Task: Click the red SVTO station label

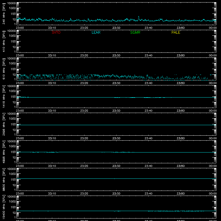Action: [56, 32]
